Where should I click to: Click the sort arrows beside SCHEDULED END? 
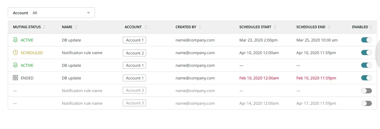tap(329, 27)
